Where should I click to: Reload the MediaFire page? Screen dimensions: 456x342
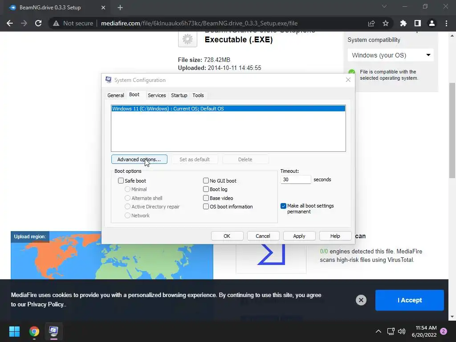tap(38, 23)
